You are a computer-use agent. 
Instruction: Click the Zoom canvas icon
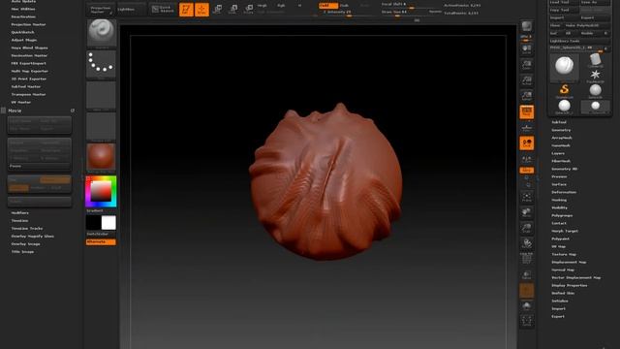point(526,65)
